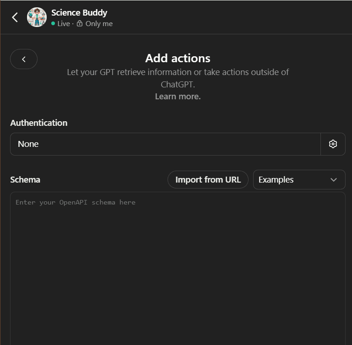Open authentication settings gear icon
The image size is (352, 345).
click(333, 144)
